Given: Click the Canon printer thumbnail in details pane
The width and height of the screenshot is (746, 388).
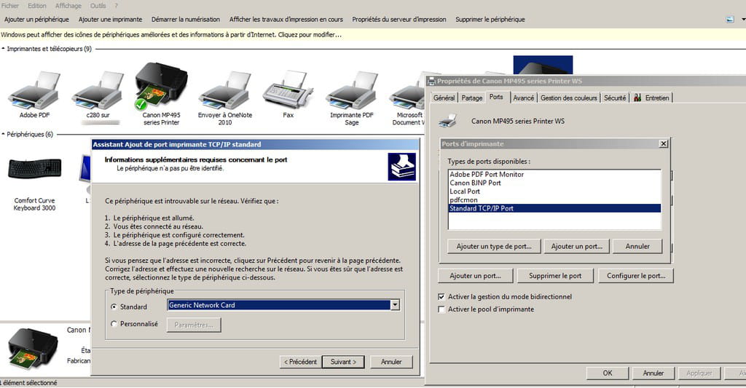Looking at the screenshot, I should (33, 349).
